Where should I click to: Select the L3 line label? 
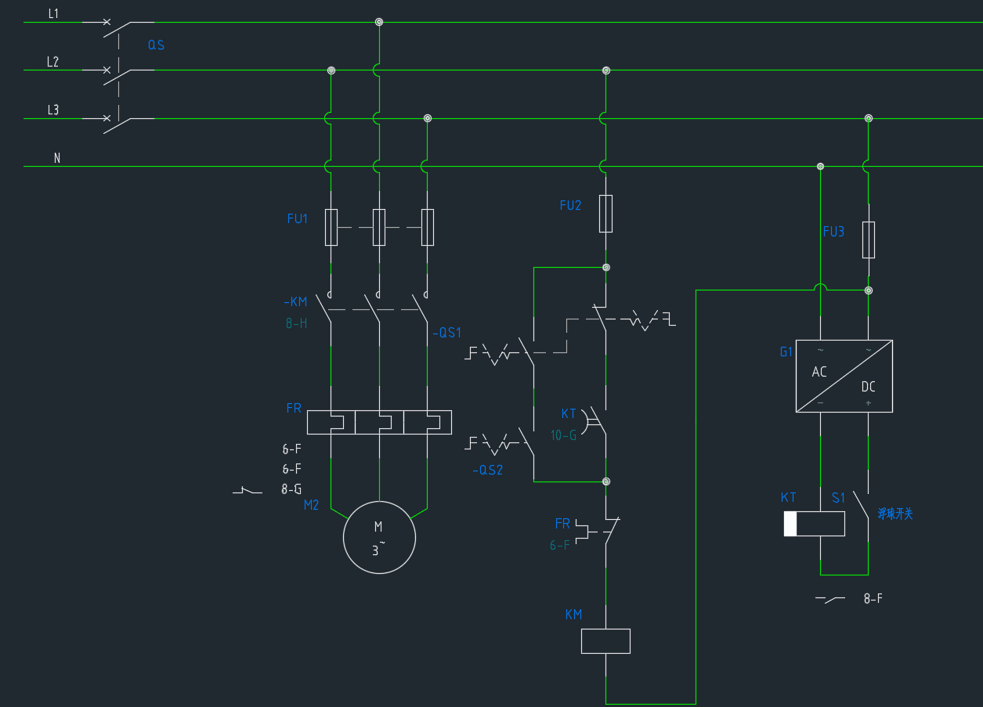(53, 110)
